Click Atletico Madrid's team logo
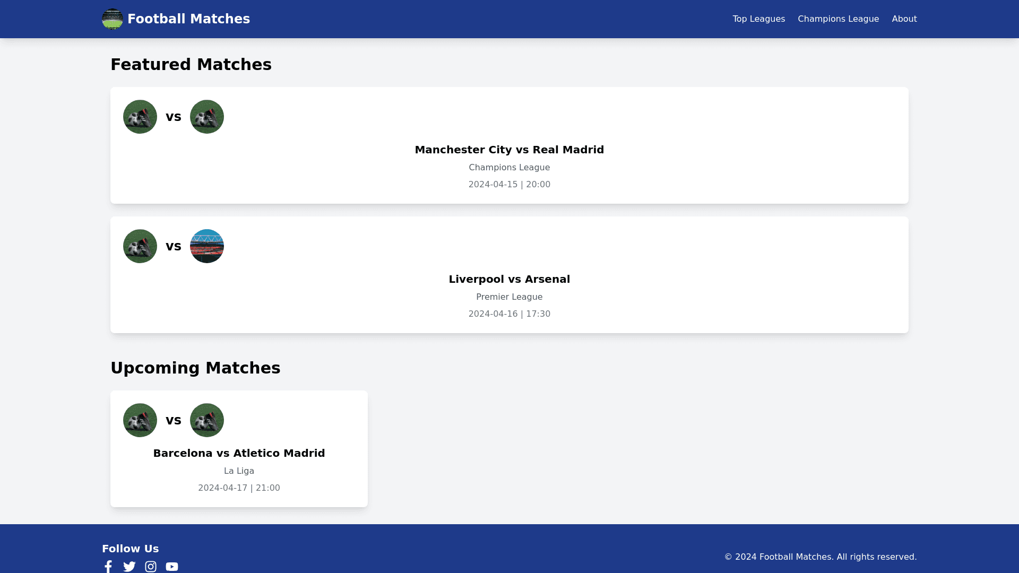This screenshot has width=1019, height=573. [207, 420]
